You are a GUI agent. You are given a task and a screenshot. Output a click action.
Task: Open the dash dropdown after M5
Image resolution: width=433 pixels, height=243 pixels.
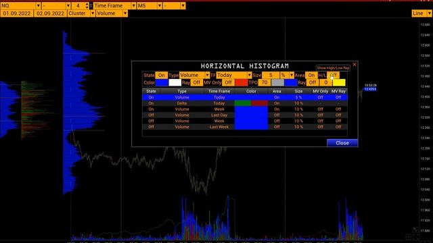(174, 5)
